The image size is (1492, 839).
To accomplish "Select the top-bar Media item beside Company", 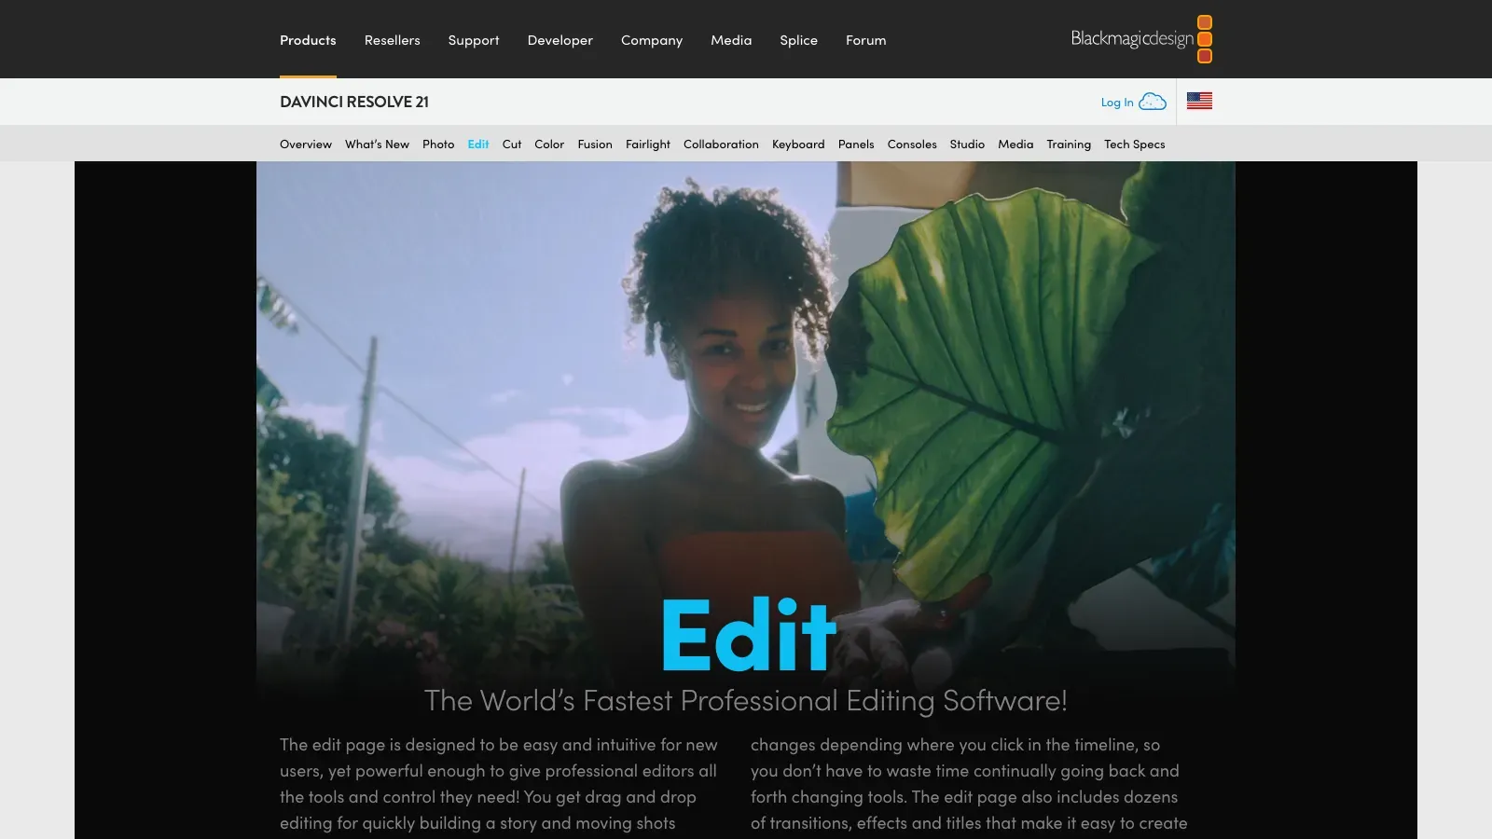I will tap(731, 40).
